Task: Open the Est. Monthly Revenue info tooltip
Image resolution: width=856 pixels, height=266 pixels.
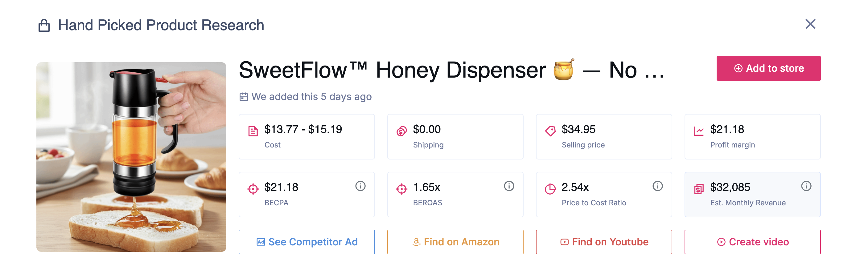Action: click(x=806, y=186)
